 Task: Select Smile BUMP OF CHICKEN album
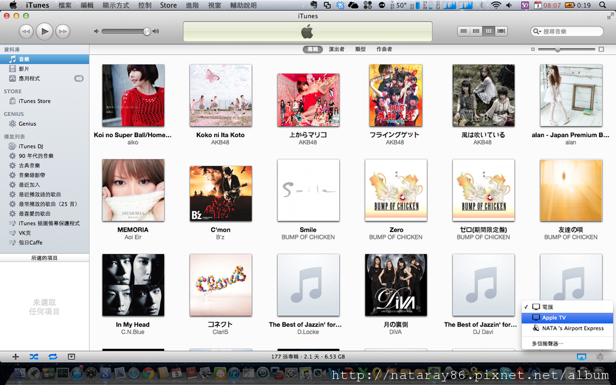(x=308, y=190)
